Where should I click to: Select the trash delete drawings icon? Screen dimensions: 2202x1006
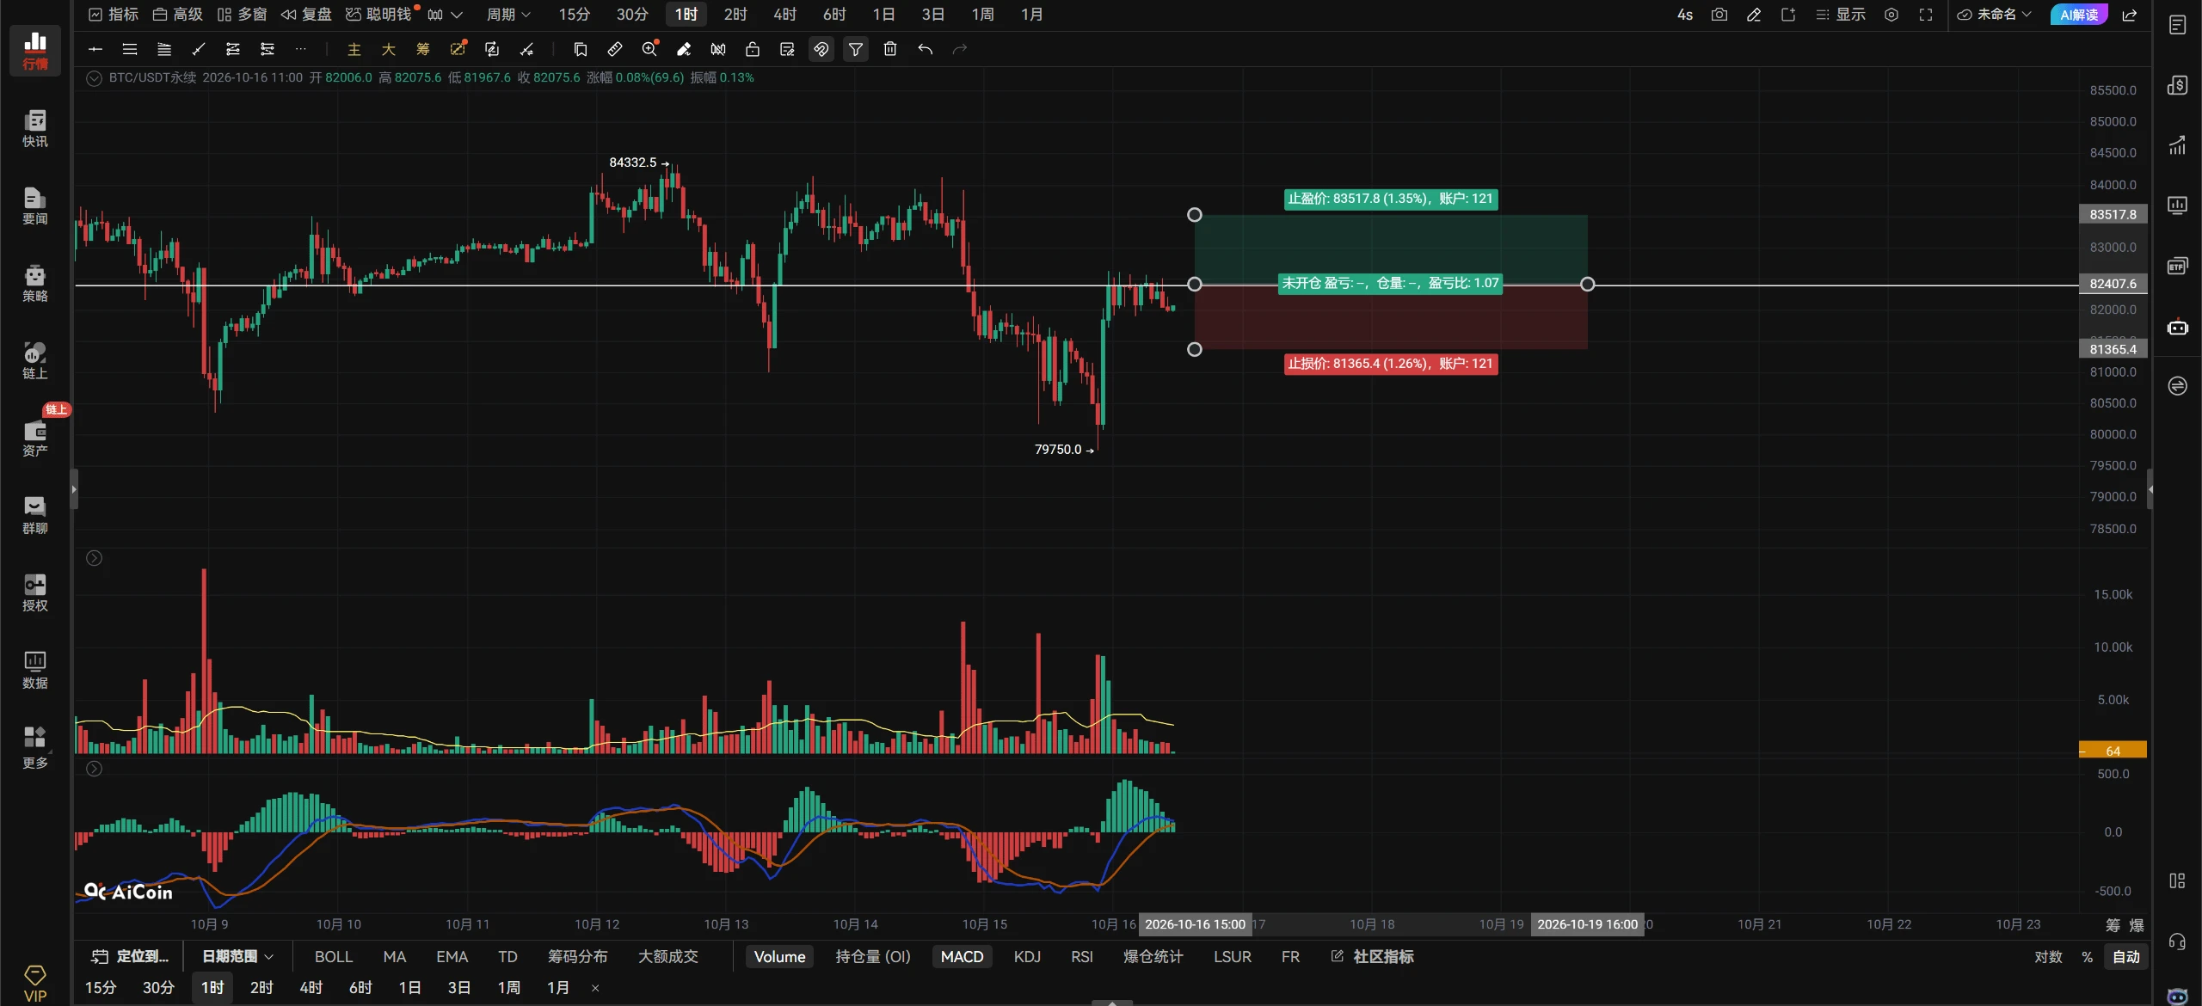pos(890,49)
